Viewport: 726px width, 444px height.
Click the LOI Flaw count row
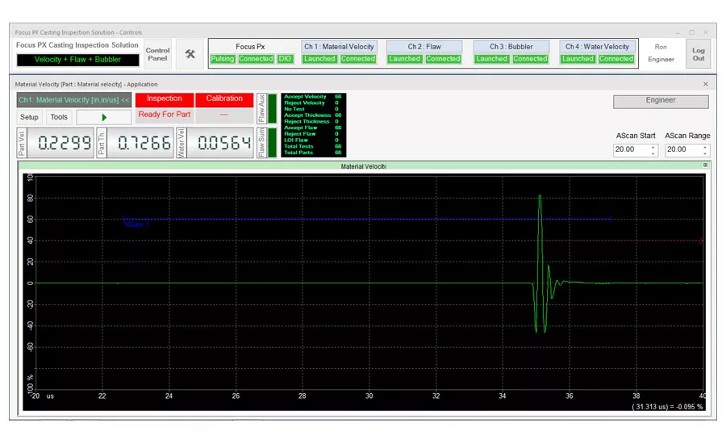click(313, 140)
